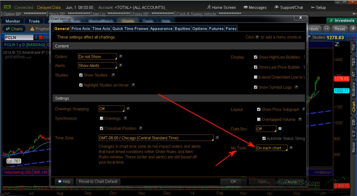This screenshot has height=196, width=357.
Task: Open the Appearance settings tab
Action: 161,28
